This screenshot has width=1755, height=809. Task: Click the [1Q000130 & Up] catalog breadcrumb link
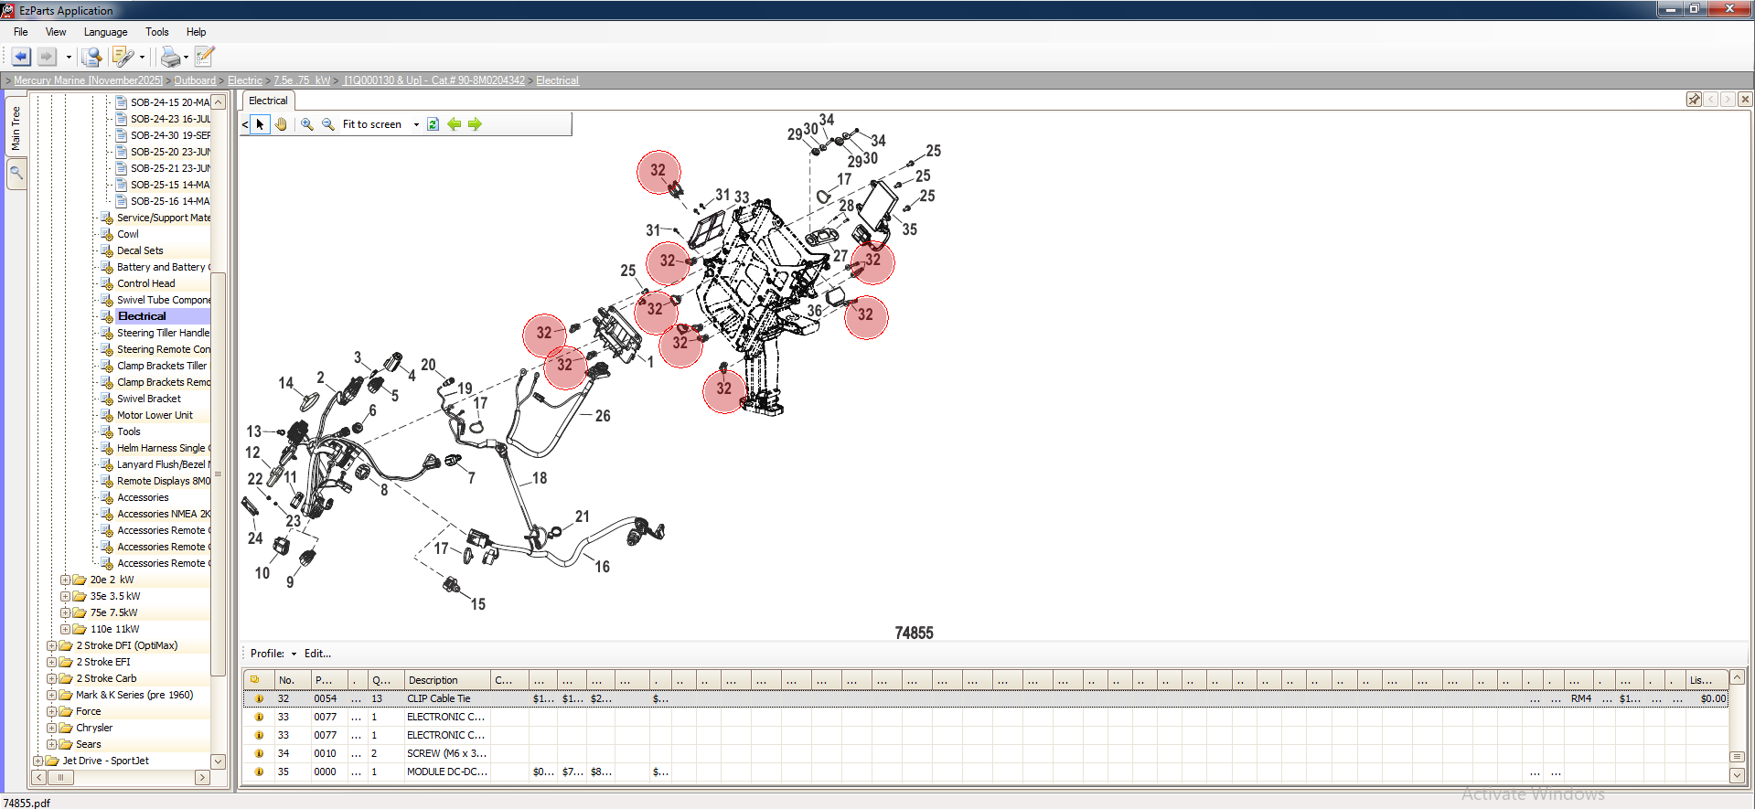click(x=434, y=80)
